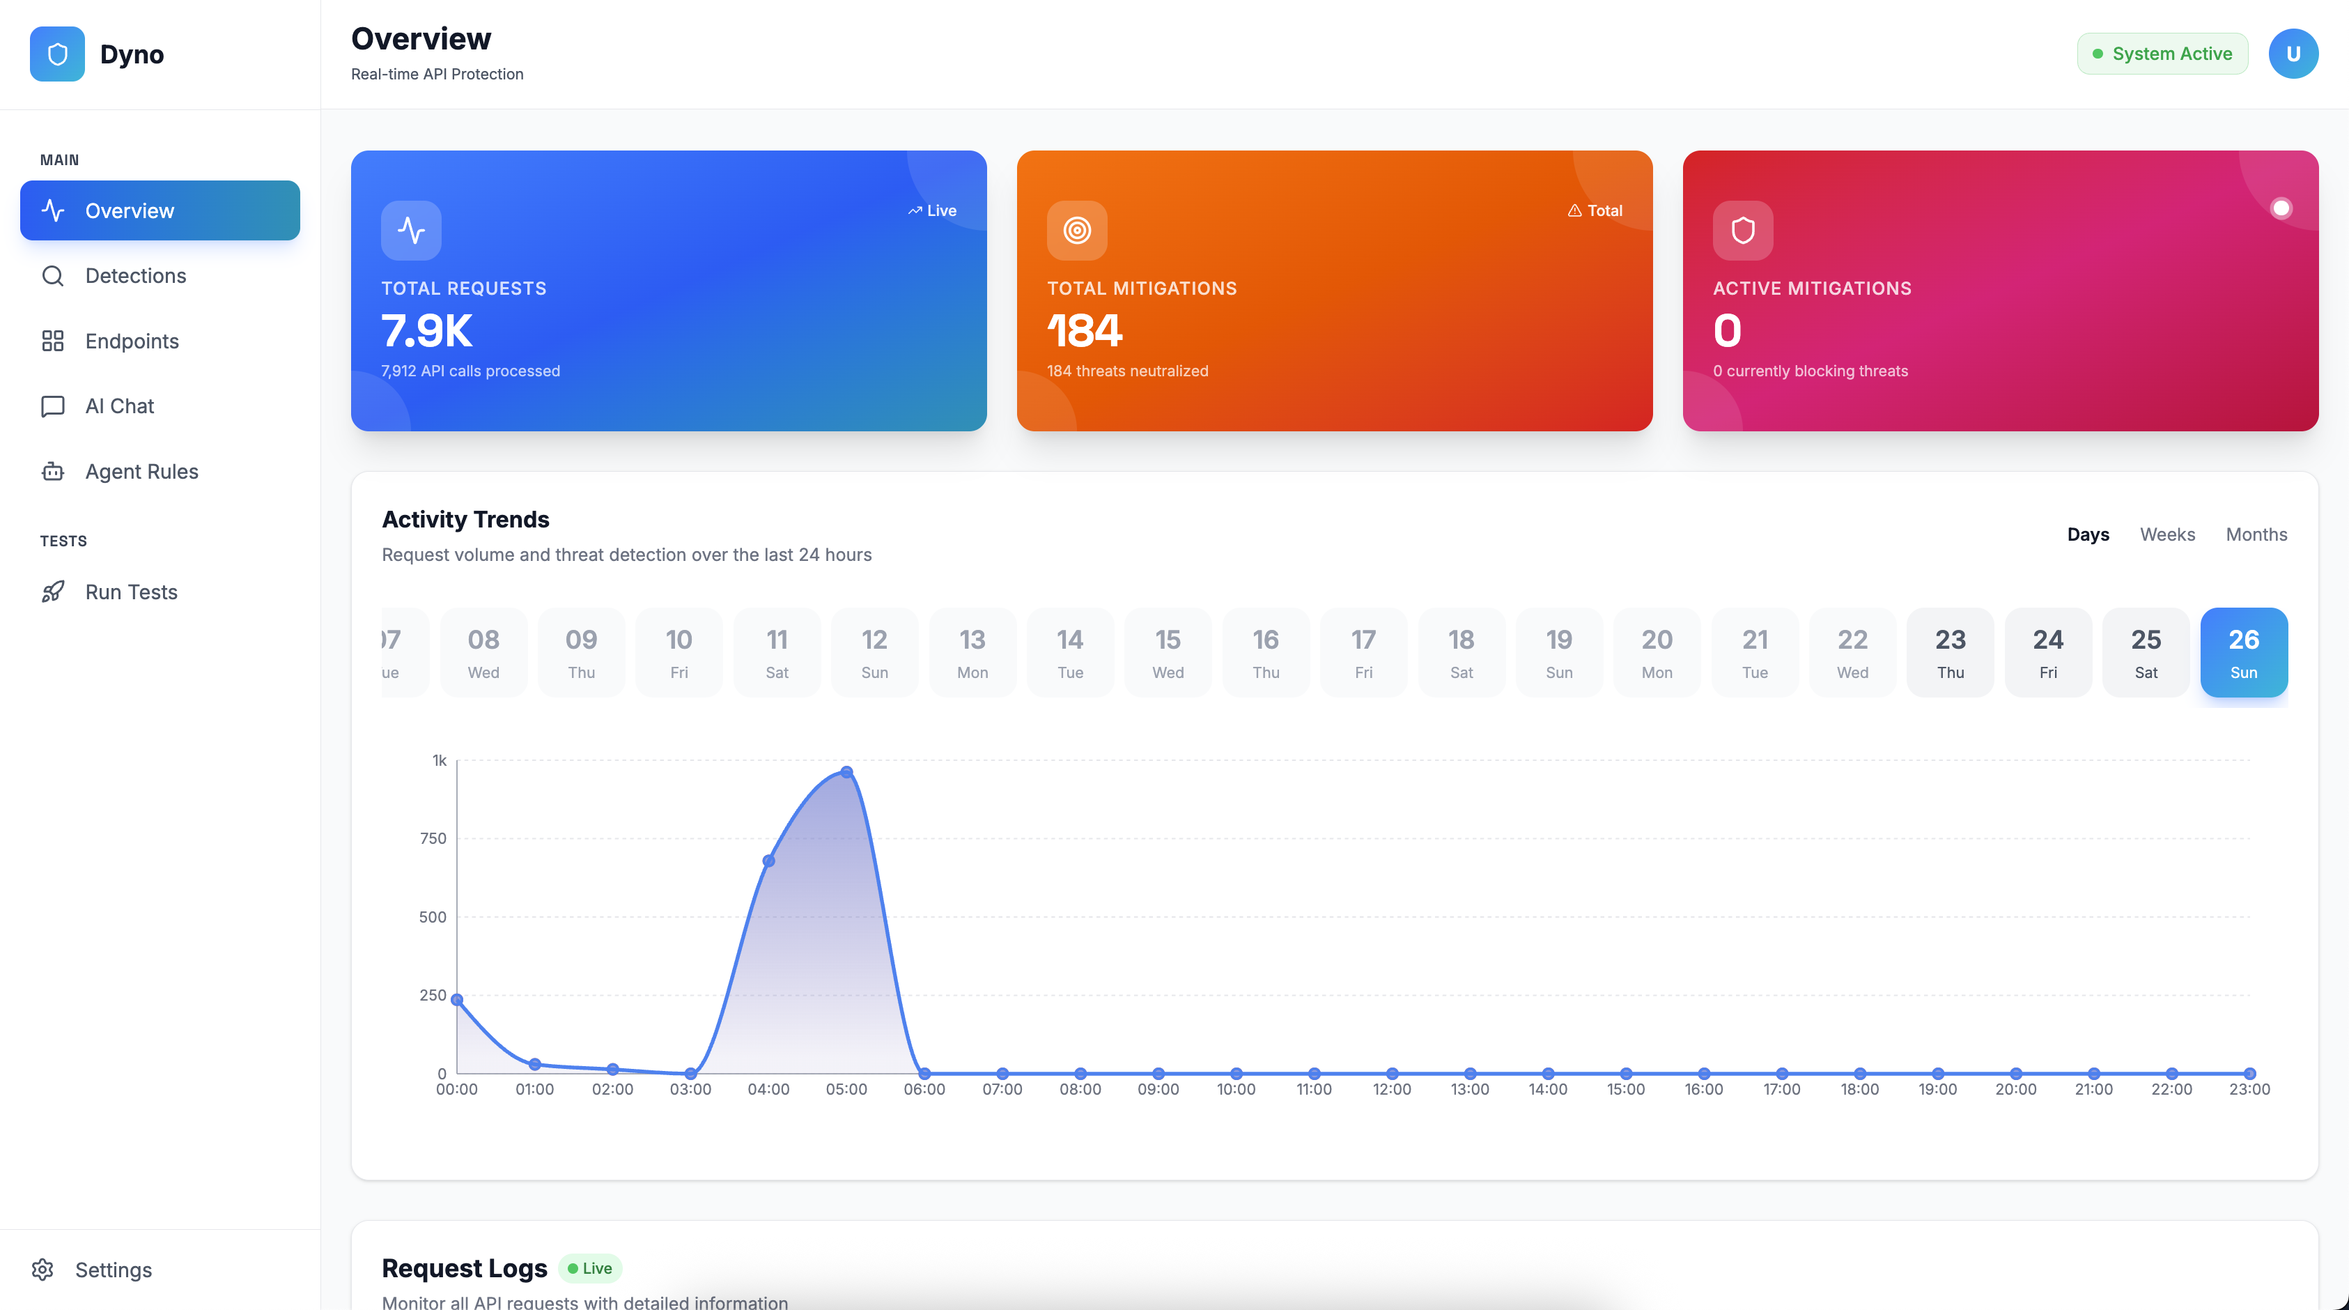Select the Days view tab
Viewport: 2349px width, 1310px height.
(2087, 534)
